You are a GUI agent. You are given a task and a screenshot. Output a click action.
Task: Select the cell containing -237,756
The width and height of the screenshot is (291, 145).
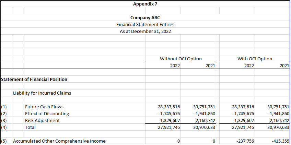point(245,141)
